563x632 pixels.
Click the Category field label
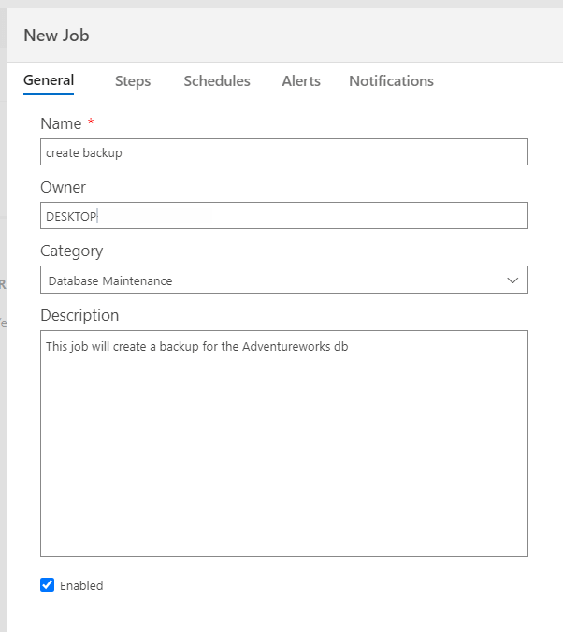[x=72, y=251]
